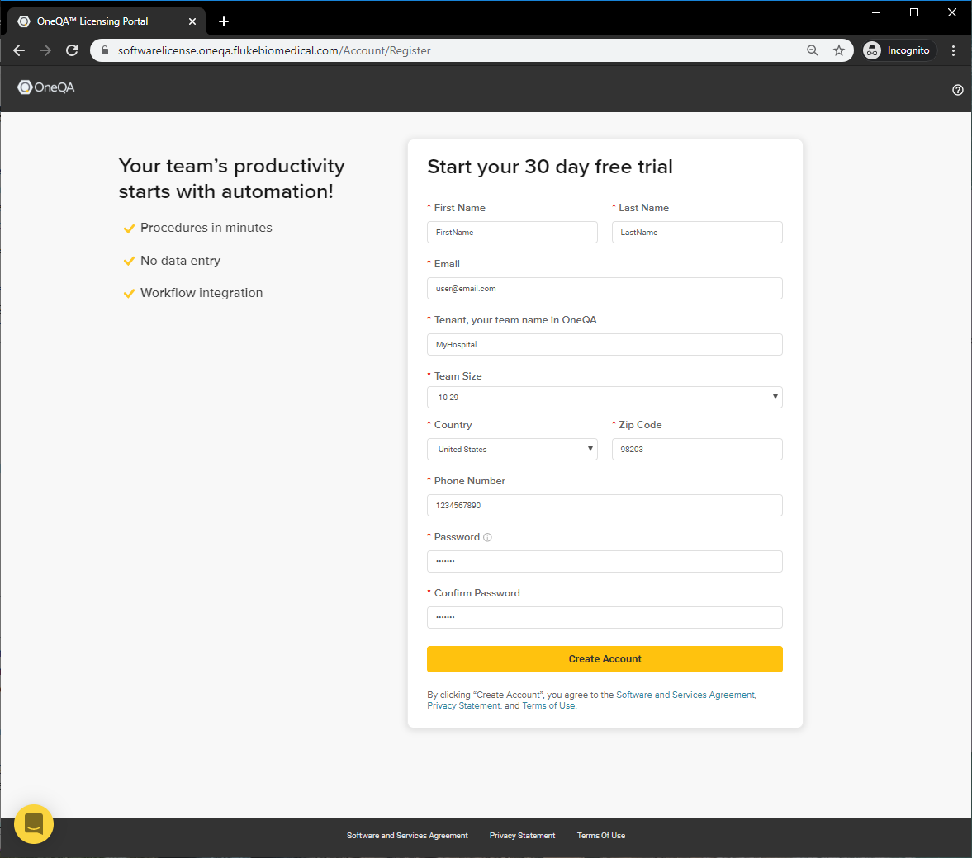The image size is (972, 858).
Task: Expand the Team Size dropdown
Action: (x=605, y=397)
